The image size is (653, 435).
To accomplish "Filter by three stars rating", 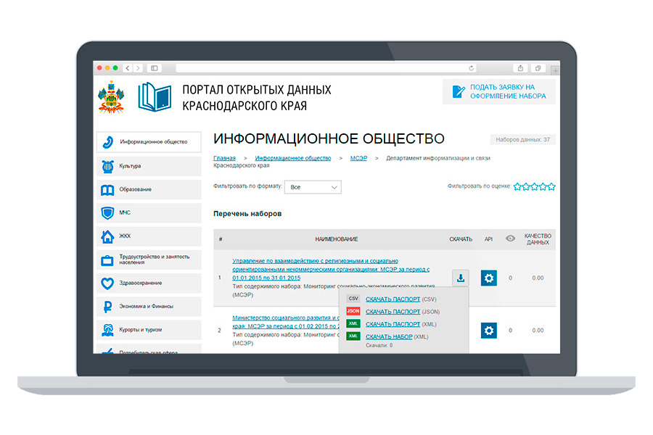I will pos(535,186).
